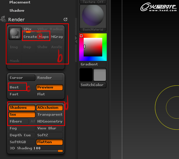Toggle the Af option next to Fibers
179x159 pixels.
click(32, 121)
